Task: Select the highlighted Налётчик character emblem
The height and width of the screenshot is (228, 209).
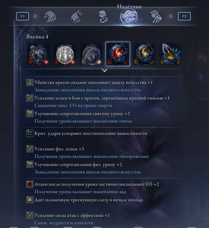Action: click(129, 16)
